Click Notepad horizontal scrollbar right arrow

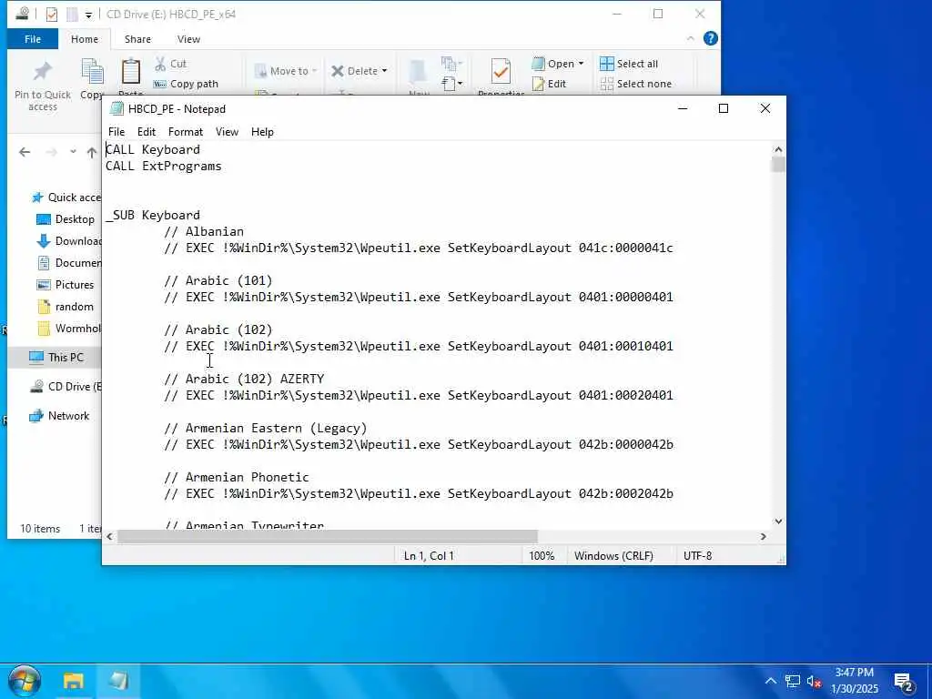pos(764,537)
